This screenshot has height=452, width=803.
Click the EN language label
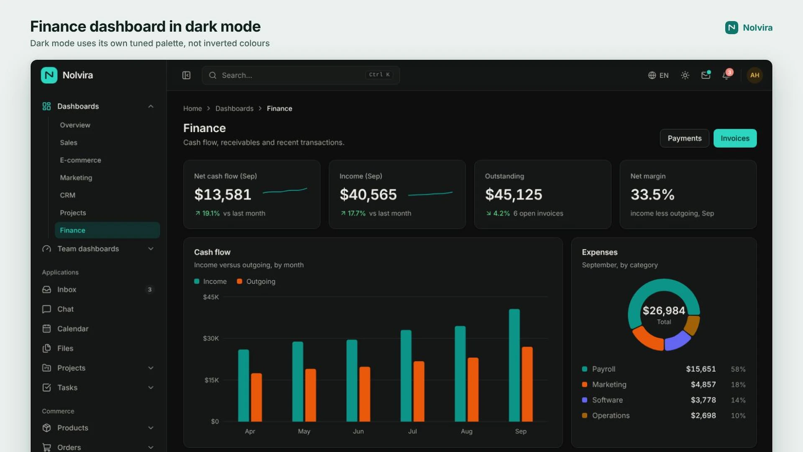(664, 75)
